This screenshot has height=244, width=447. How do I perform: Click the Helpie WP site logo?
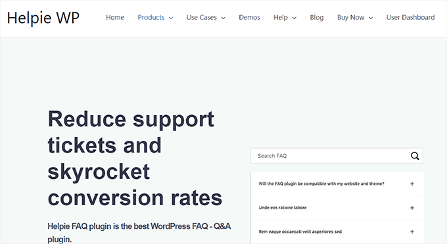pyautogui.click(x=43, y=18)
